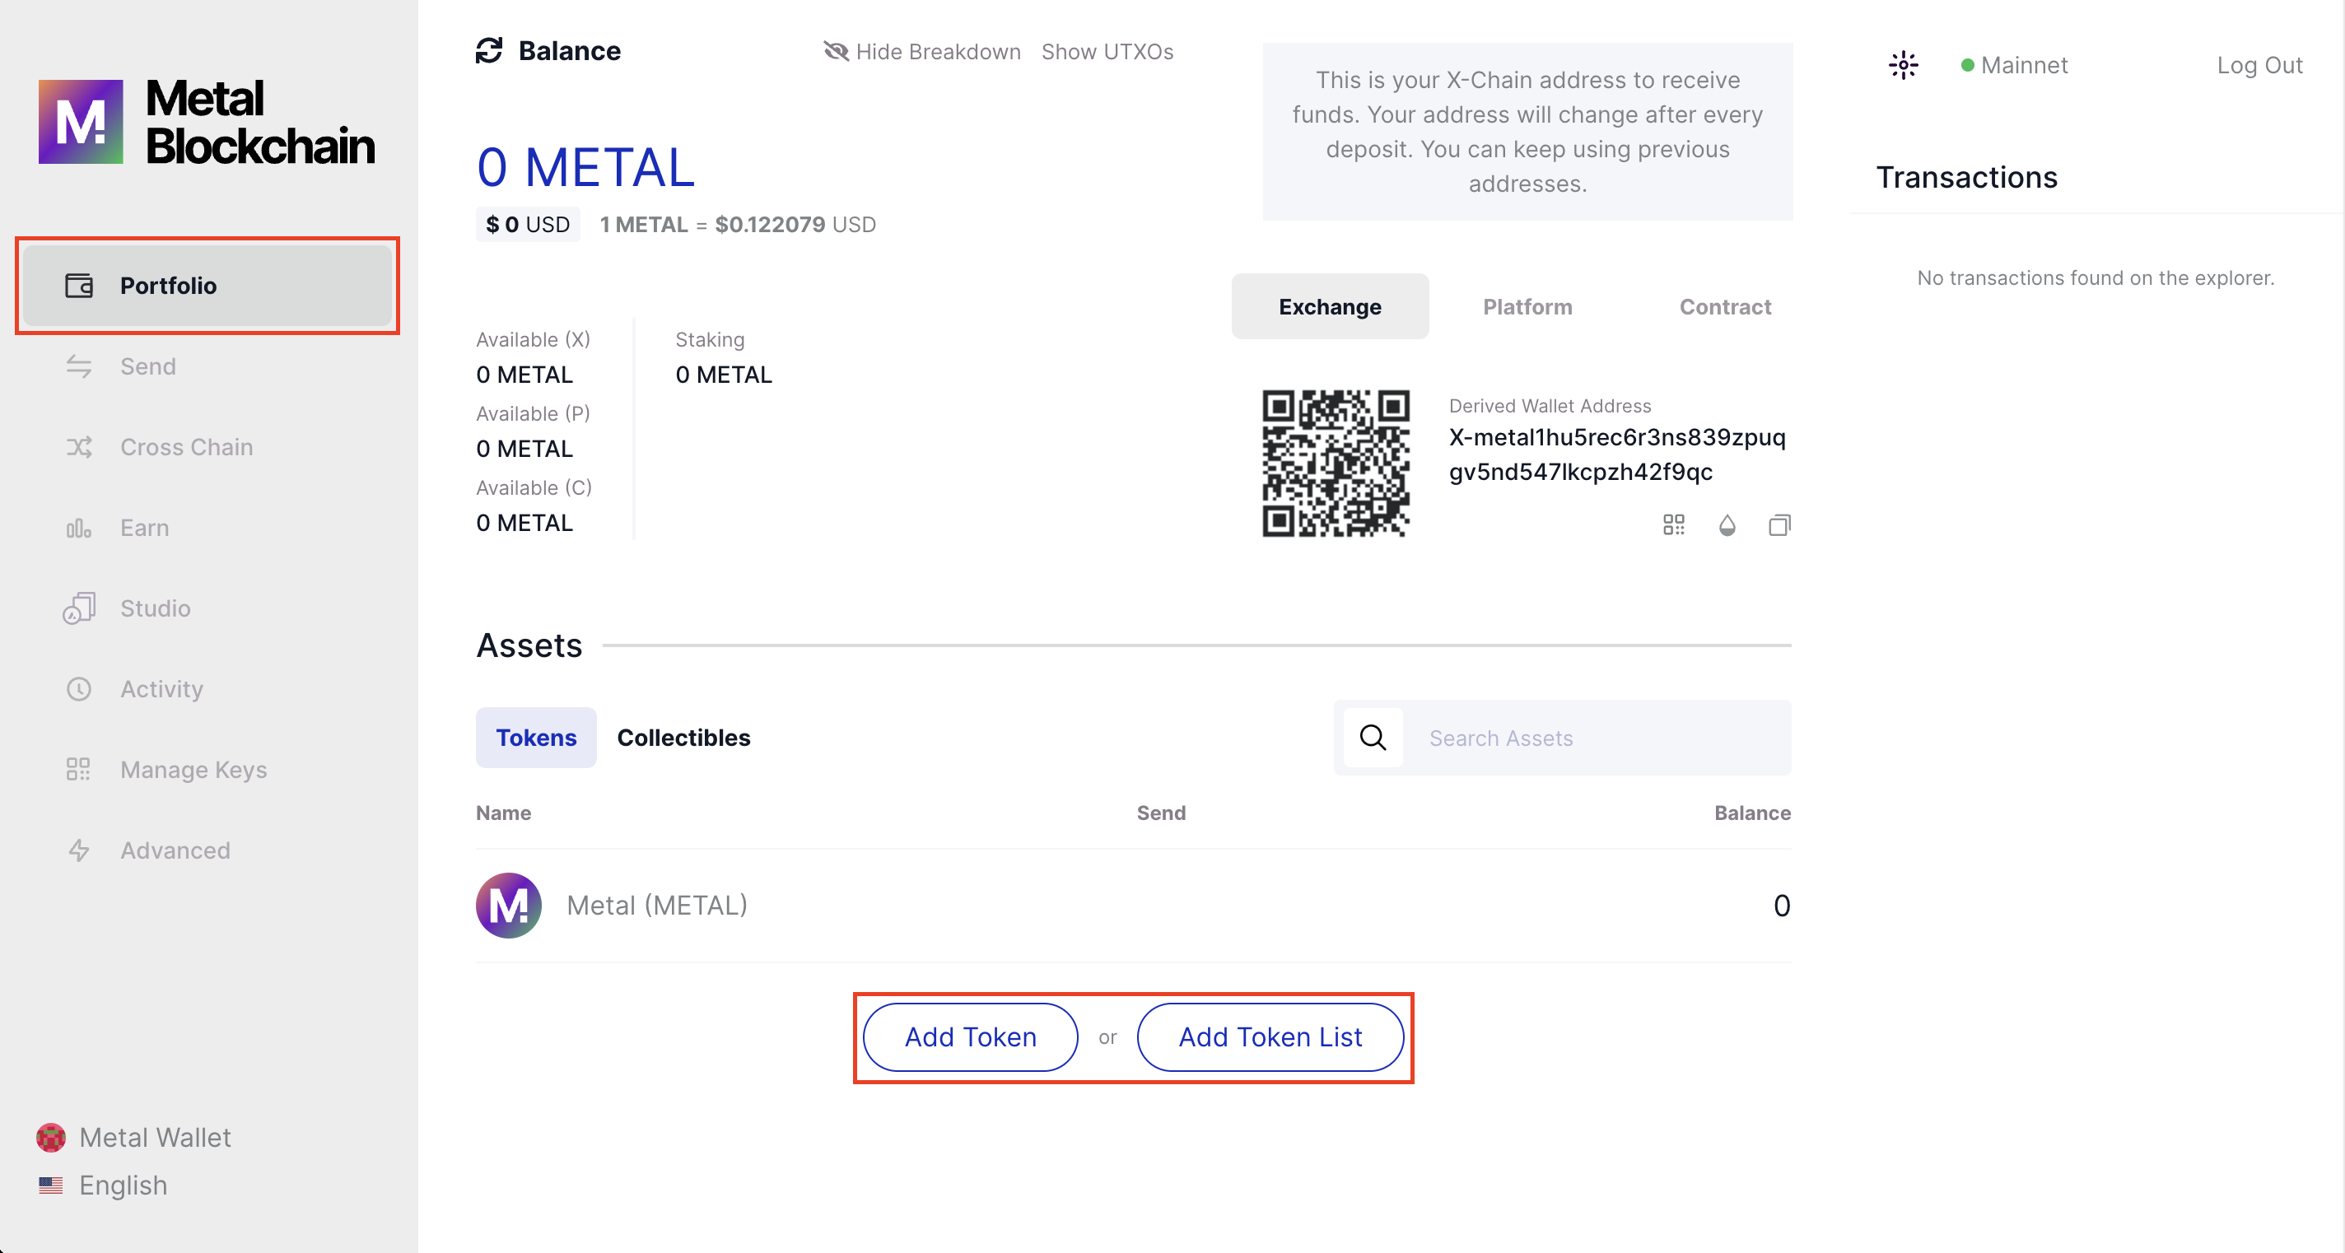The width and height of the screenshot is (2345, 1253).
Task: Switch to the Platform address tab
Action: pyautogui.click(x=1527, y=306)
